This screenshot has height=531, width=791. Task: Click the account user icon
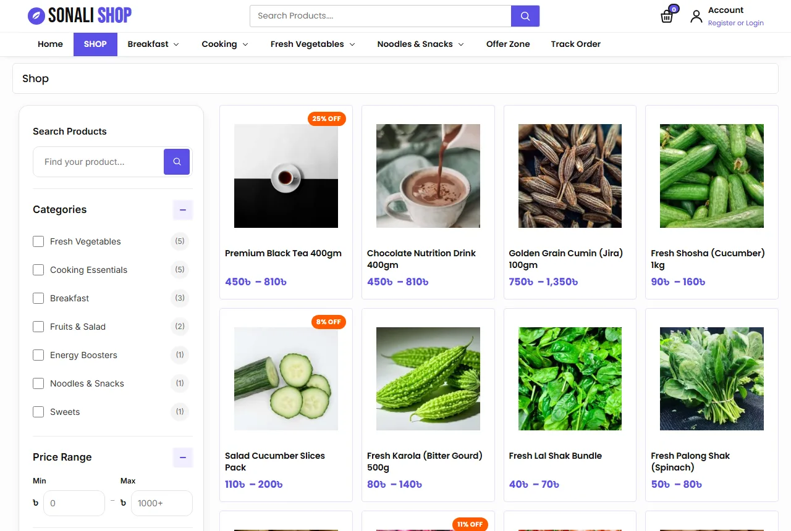696,16
